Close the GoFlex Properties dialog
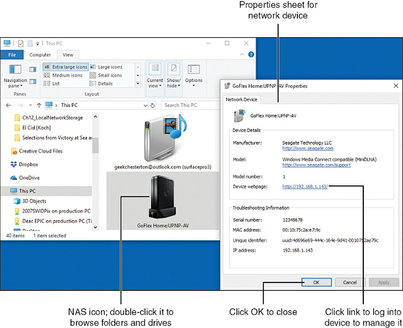 (396, 86)
